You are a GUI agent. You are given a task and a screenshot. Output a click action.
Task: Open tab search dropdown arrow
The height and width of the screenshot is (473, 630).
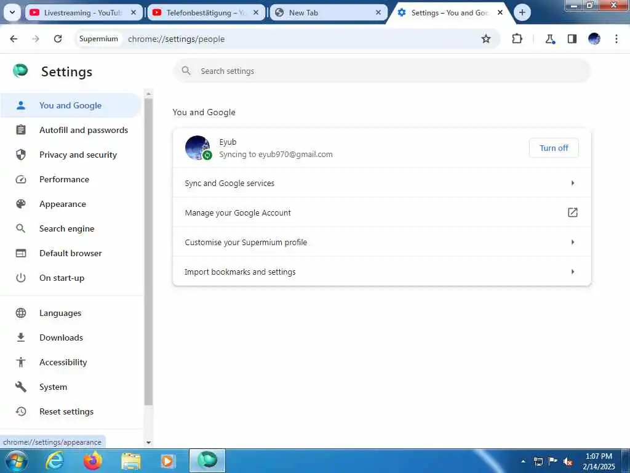(12, 12)
